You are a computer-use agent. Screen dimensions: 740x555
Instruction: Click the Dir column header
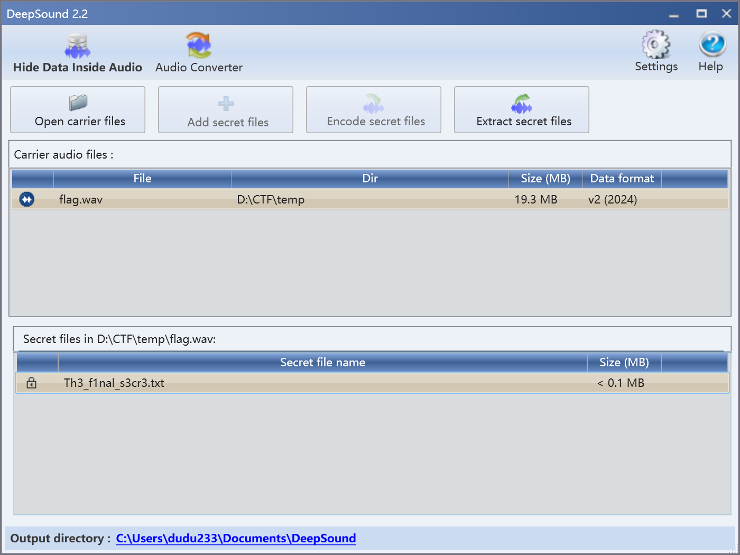pyautogui.click(x=370, y=179)
